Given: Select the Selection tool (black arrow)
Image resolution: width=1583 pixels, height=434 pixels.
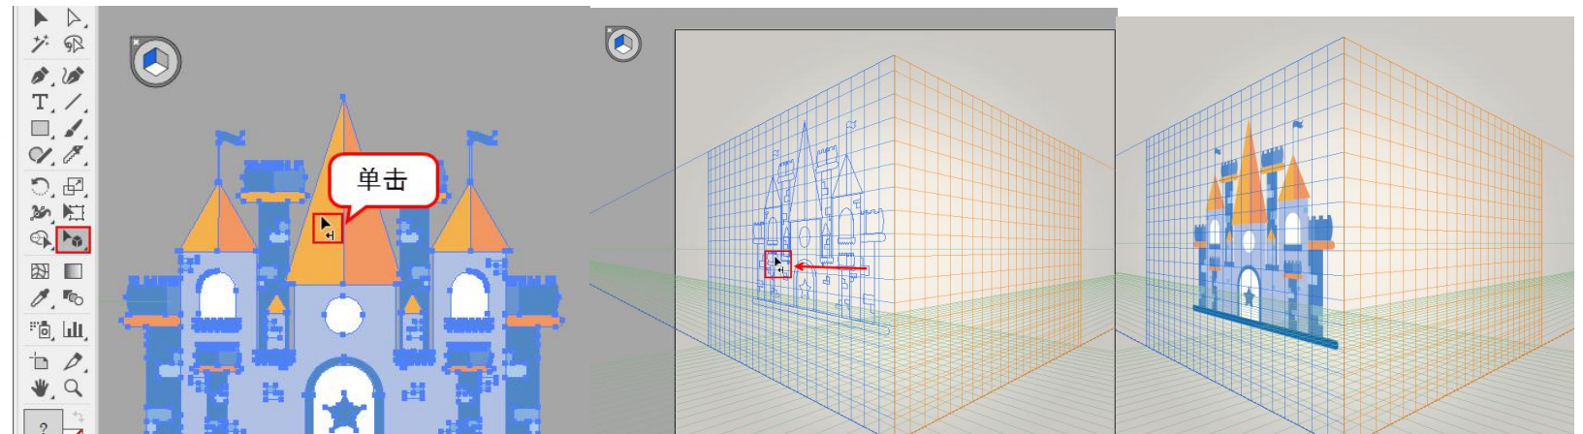Looking at the screenshot, I should pos(40,17).
